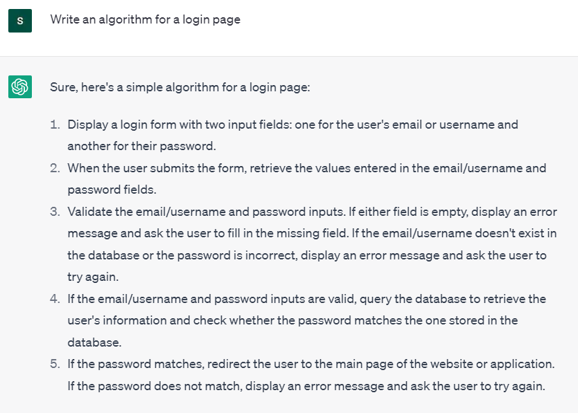Click the "Sure, here's a simple algorithm" intro line
Image resolution: width=578 pixels, height=413 pixels.
(179, 87)
